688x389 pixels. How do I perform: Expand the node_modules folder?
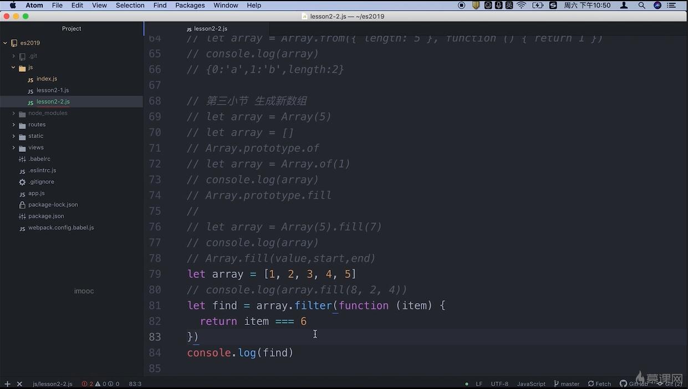pyautogui.click(x=13, y=113)
